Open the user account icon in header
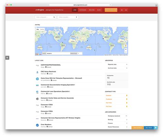 click(122, 10)
